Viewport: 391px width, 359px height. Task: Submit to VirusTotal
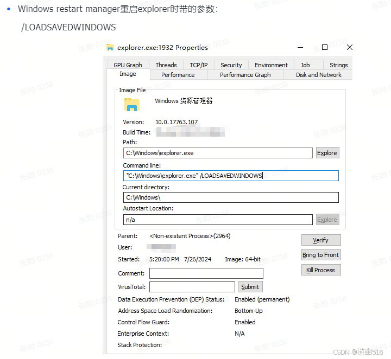tap(250, 287)
